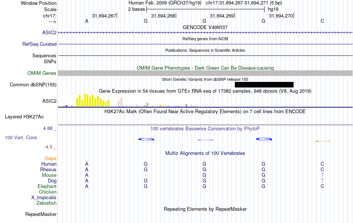Click the RepeatMasker track label
Viewport: 353px width, 223px height.
41,214
